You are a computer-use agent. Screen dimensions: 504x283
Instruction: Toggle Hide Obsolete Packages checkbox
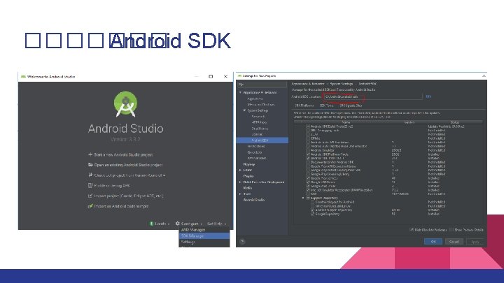[x=412, y=230]
